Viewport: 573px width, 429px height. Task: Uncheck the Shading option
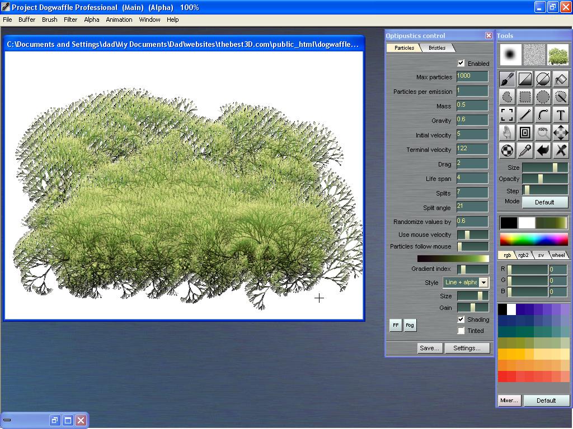tap(461, 320)
